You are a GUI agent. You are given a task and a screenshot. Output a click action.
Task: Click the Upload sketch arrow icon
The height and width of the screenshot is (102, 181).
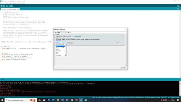[4, 6]
